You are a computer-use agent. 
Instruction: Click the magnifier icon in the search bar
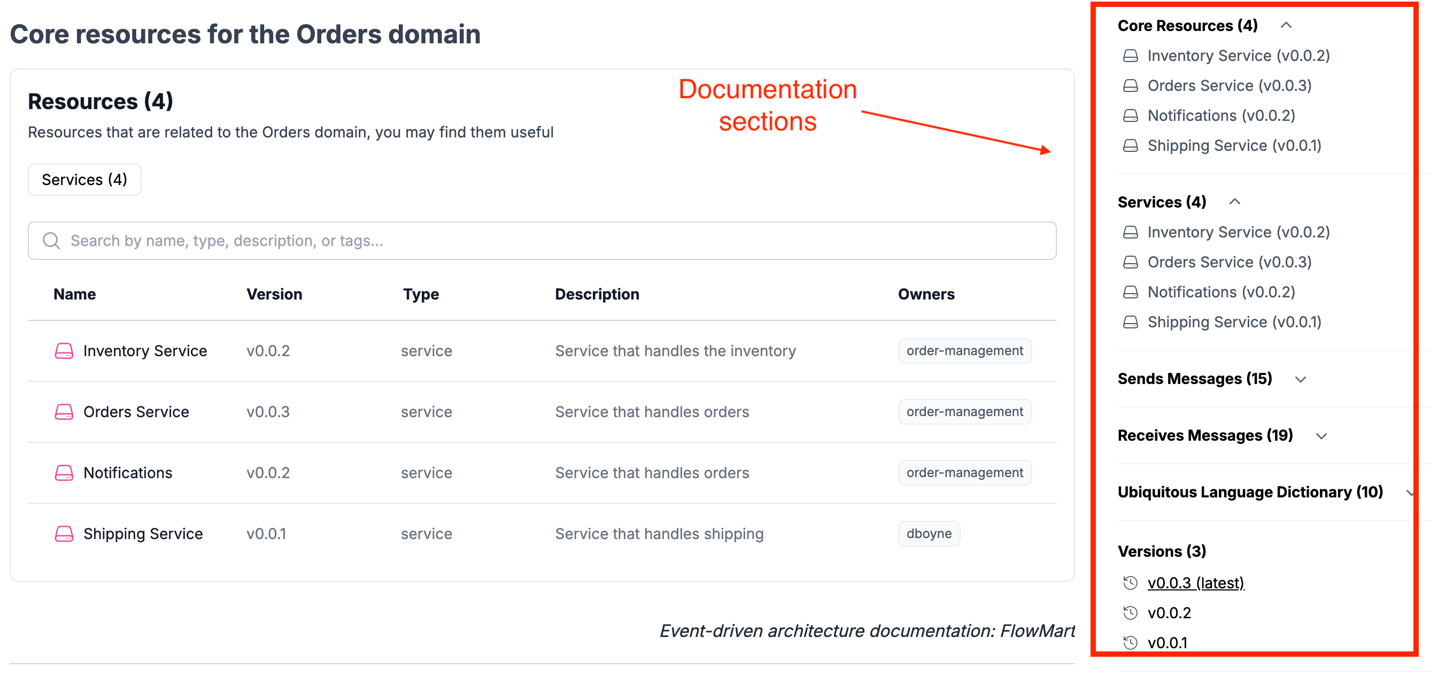pyautogui.click(x=51, y=240)
